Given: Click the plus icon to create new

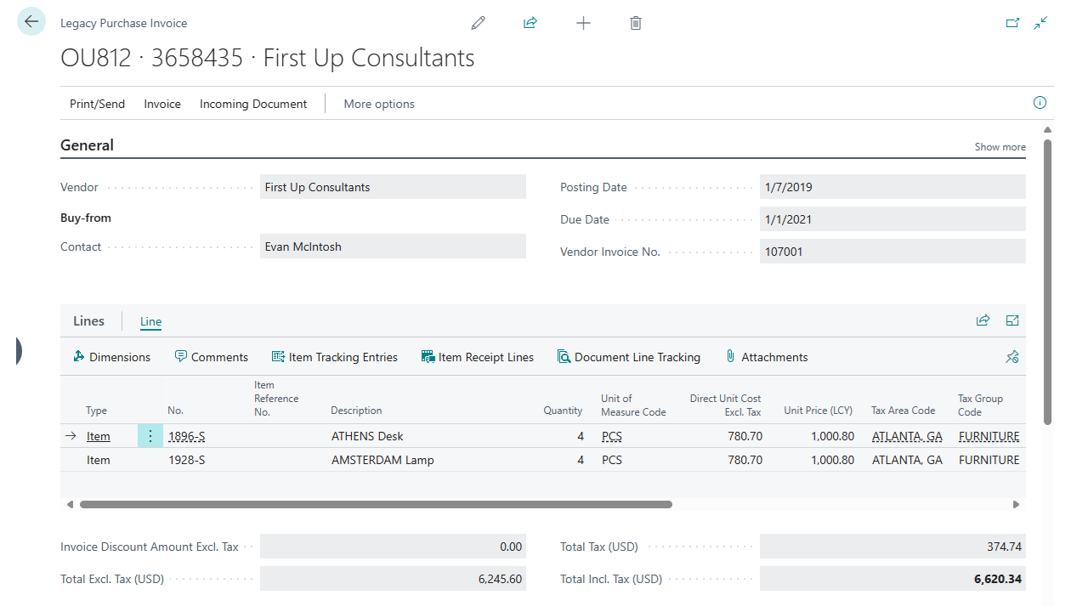Looking at the screenshot, I should pyautogui.click(x=583, y=23).
